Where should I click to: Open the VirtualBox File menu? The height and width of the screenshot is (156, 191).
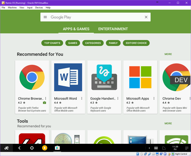(3, 8)
